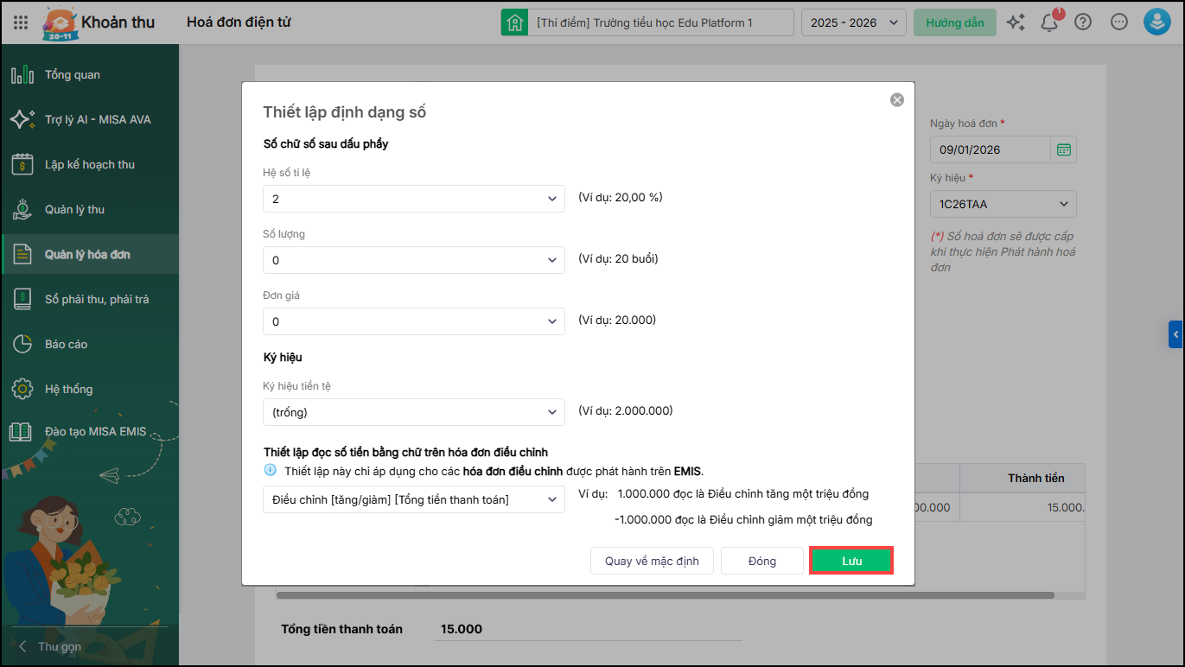Click the user avatar icon
Viewport: 1185px width, 667px height.
click(x=1156, y=22)
